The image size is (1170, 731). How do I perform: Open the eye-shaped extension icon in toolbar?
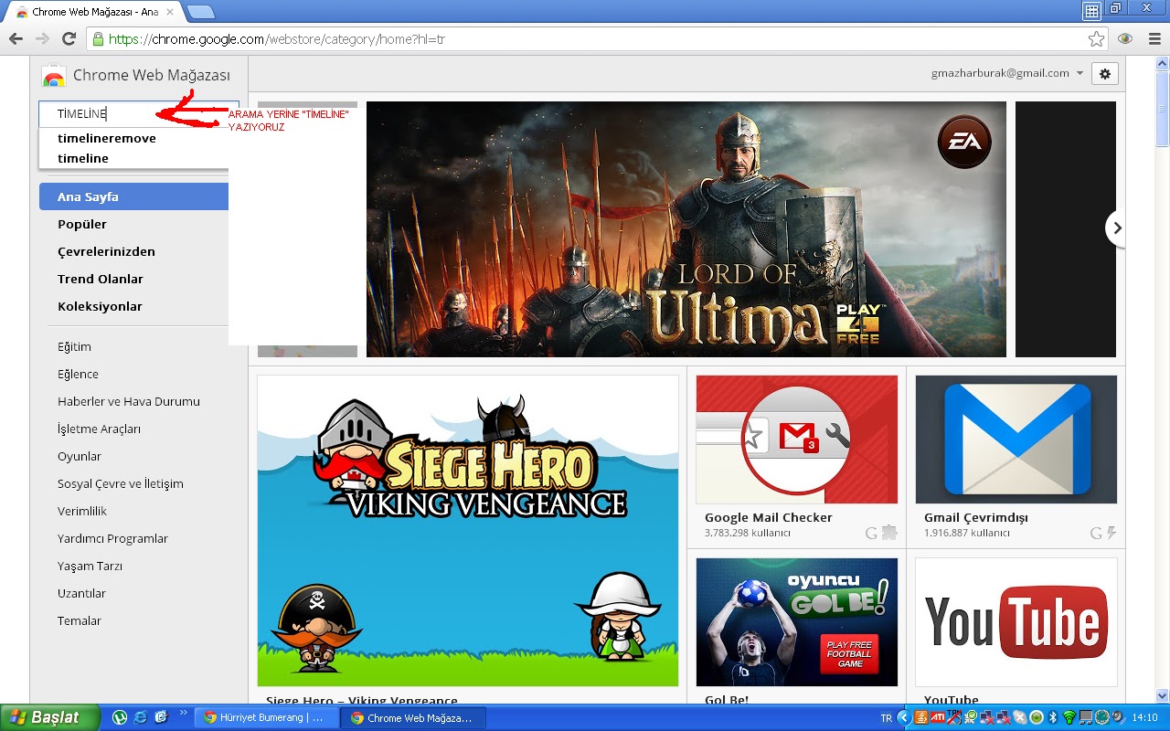tap(1125, 38)
